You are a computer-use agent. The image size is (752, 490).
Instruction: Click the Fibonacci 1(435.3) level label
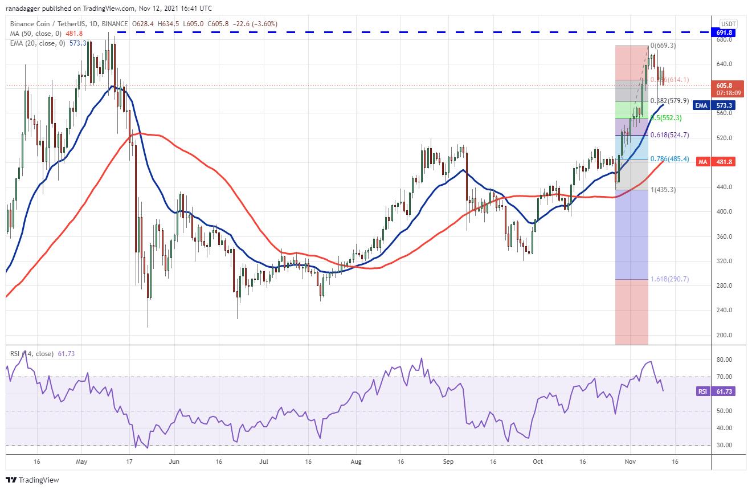pyautogui.click(x=663, y=190)
